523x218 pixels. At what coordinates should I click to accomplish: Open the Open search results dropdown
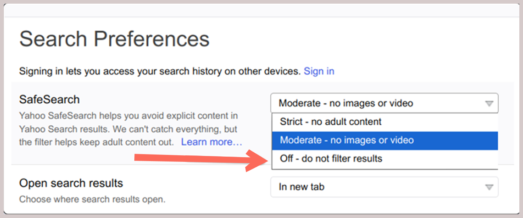(x=384, y=187)
